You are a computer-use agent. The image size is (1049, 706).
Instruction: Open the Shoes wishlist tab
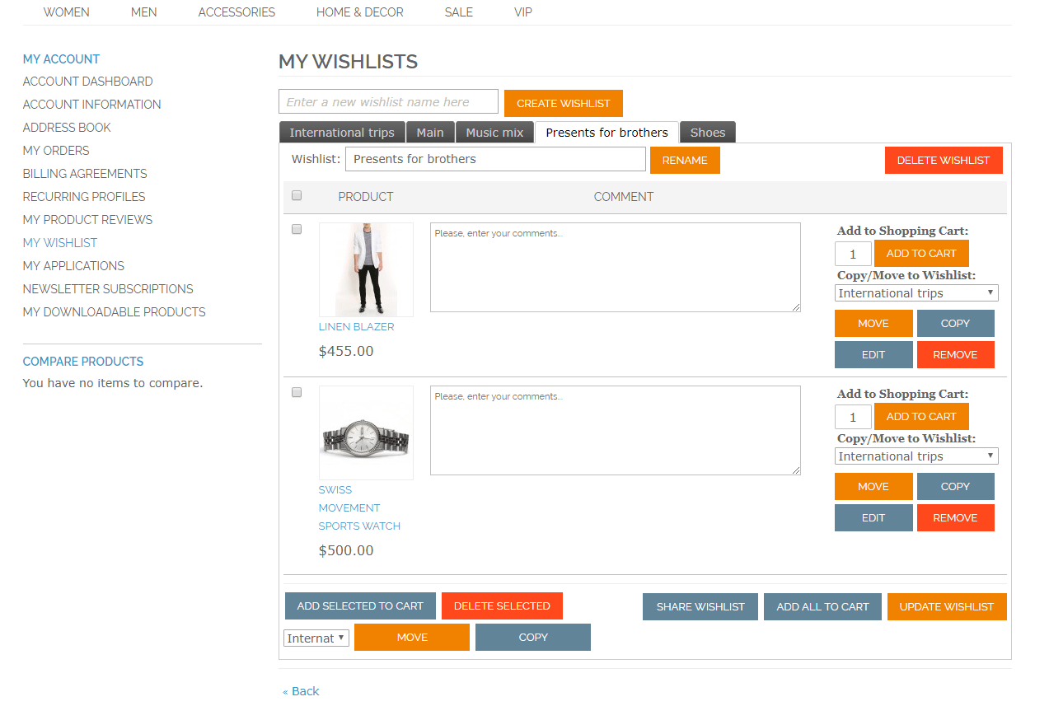(x=707, y=132)
